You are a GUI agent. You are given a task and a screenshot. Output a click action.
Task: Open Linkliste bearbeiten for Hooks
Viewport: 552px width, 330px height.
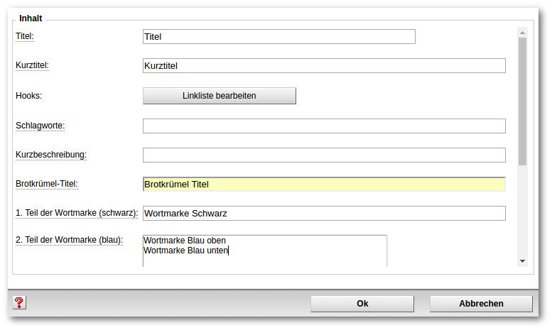220,96
